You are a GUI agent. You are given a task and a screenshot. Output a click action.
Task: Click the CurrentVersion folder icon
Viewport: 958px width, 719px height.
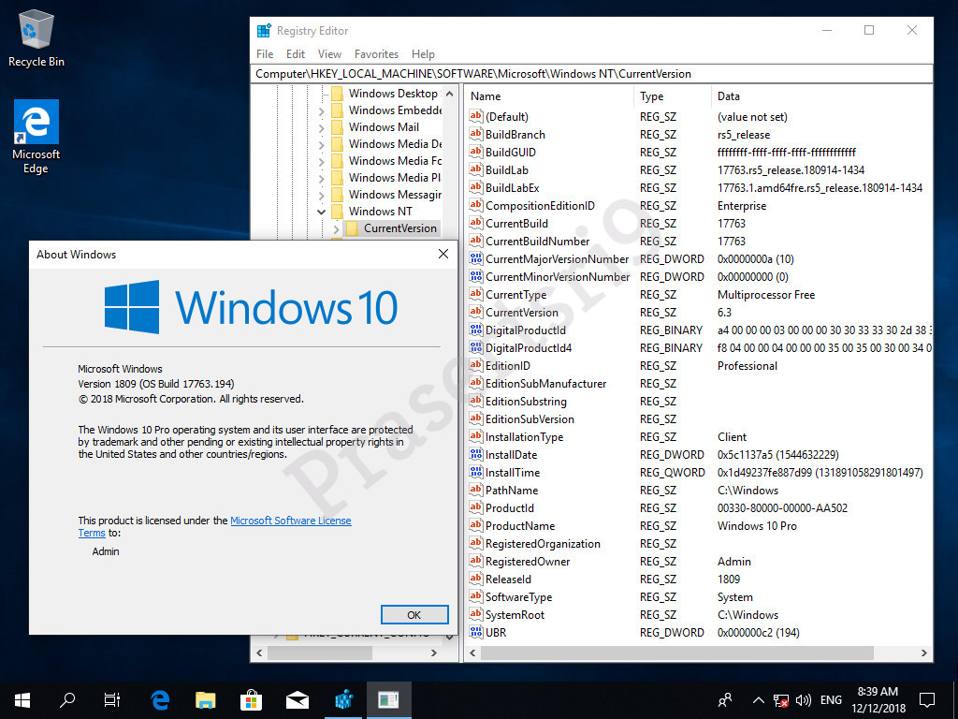[x=352, y=228]
